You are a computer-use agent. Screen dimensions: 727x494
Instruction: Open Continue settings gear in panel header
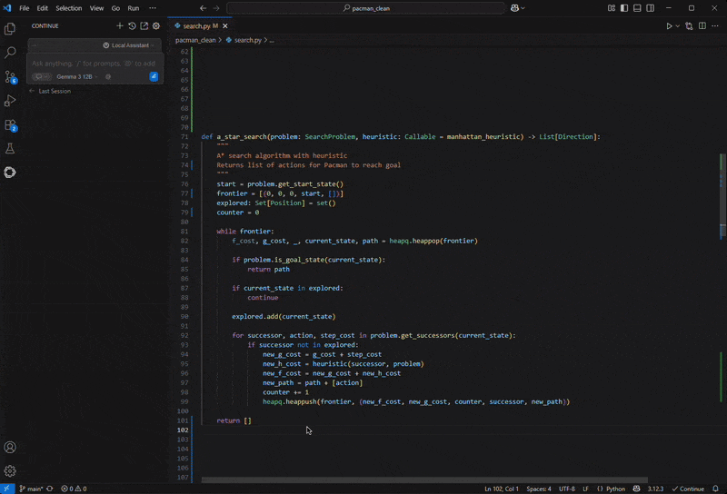156,26
